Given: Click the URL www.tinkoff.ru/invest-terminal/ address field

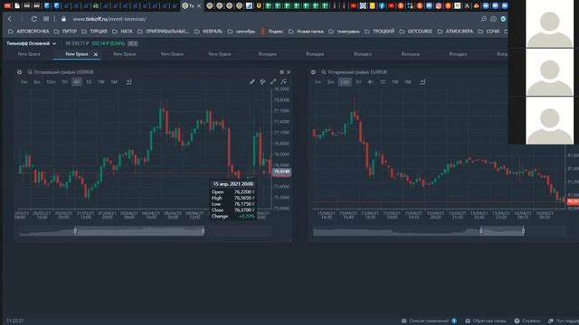Looking at the screenshot, I should click(109, 19).
